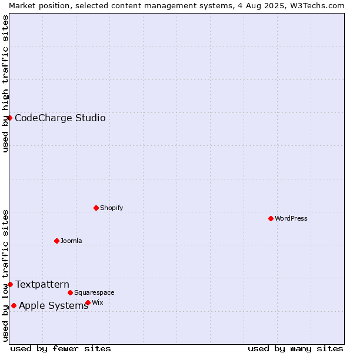Select the Wix data point

tap(88, 302)
